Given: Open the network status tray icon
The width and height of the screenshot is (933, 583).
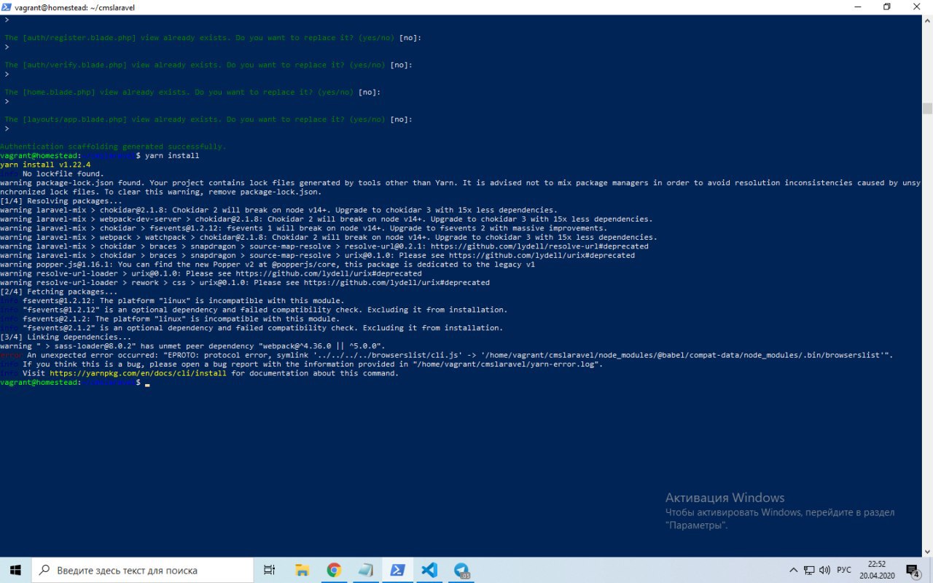Looking at the screenshot, I should (x=809, y=570).
